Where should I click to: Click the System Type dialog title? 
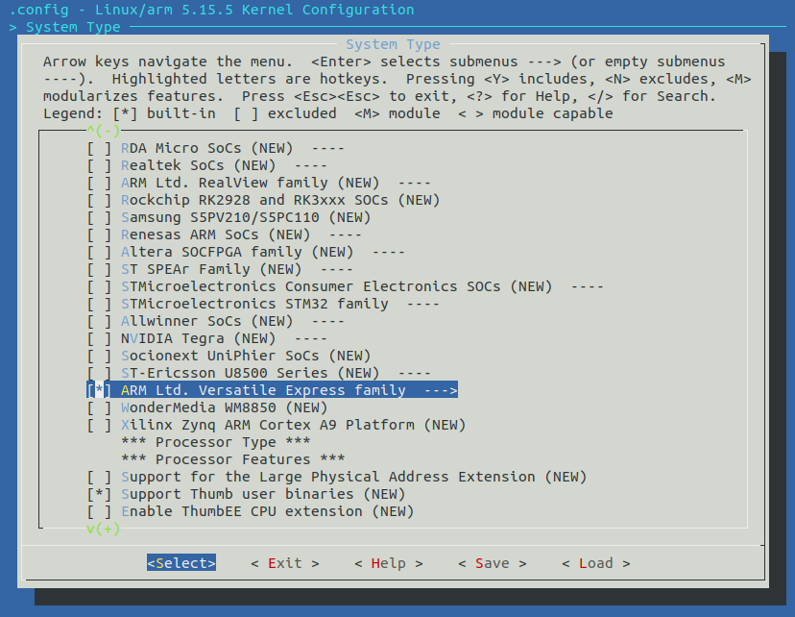point(393,44)
